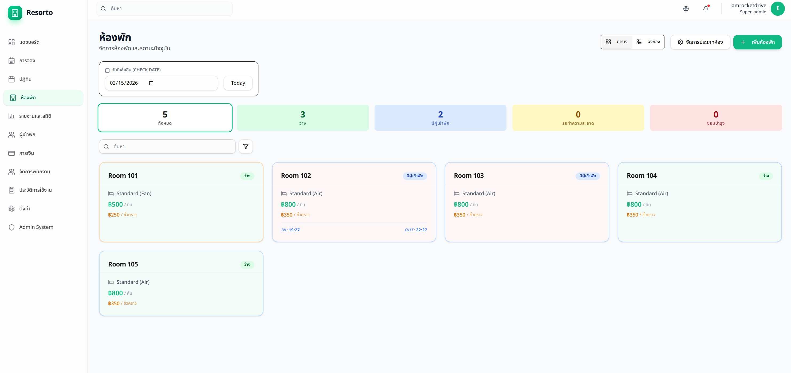This screenshot has height=373, width=791.
Task: Switch to the ผังห้อง view tab
Action: (x=648, y=42)
